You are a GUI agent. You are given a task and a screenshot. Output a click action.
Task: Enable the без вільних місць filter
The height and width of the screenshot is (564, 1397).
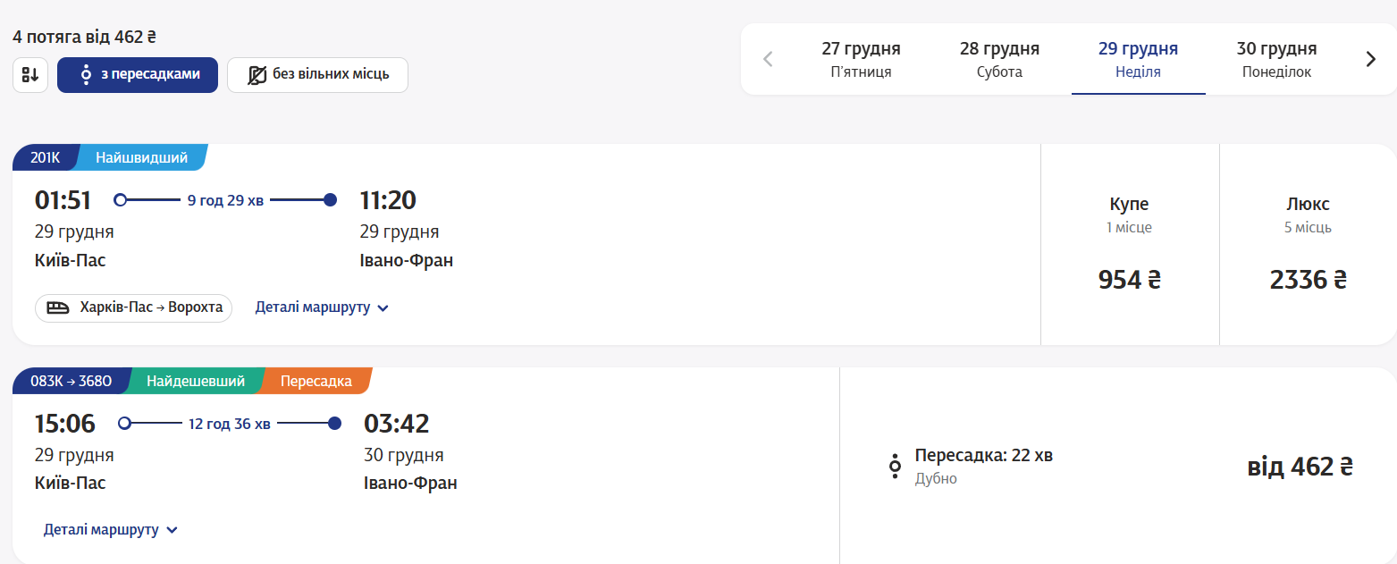click(317, 74)
